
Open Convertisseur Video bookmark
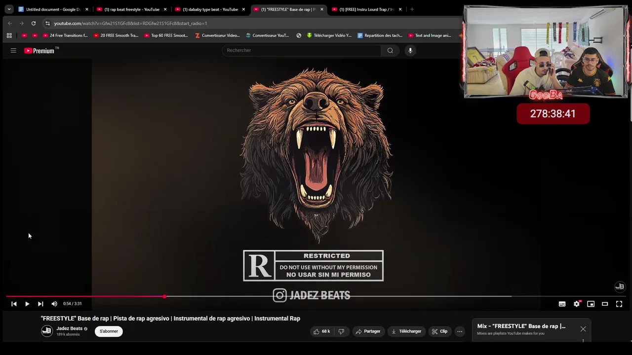click(x=217, y=35)
